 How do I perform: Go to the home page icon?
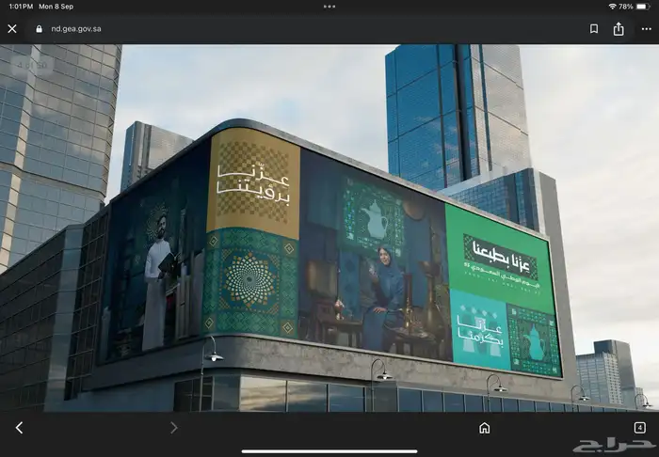484,428
